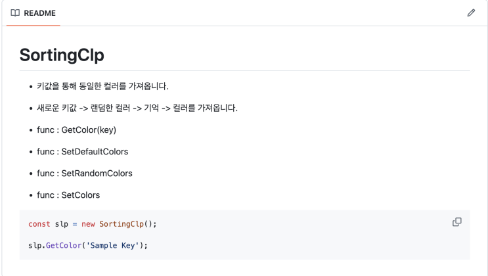Click the 'new' keyword in the code block
The height and width of the screenshot is (276, 488).
[88, 224]
